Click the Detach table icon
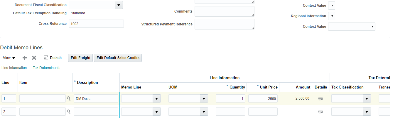The height and width of the screenshot is (118, 393). tap(46, 58)
